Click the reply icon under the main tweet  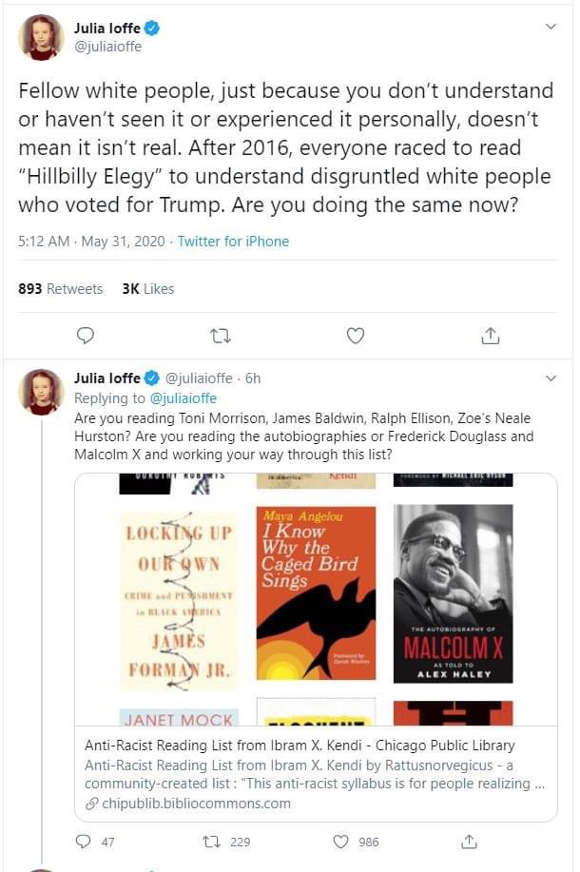[85, 336]
